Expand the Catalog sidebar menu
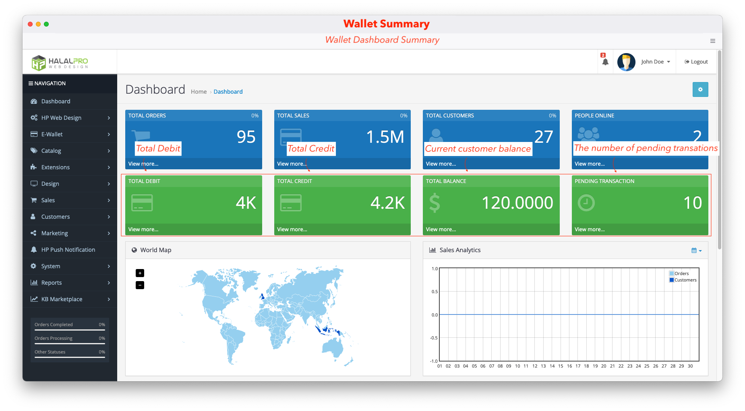Viewport: 745px width, 411px height. point(70,151)
